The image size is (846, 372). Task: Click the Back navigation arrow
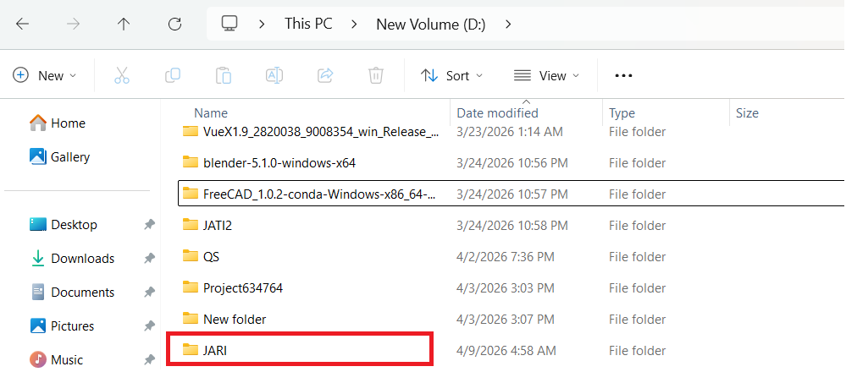tap(23, 25)
